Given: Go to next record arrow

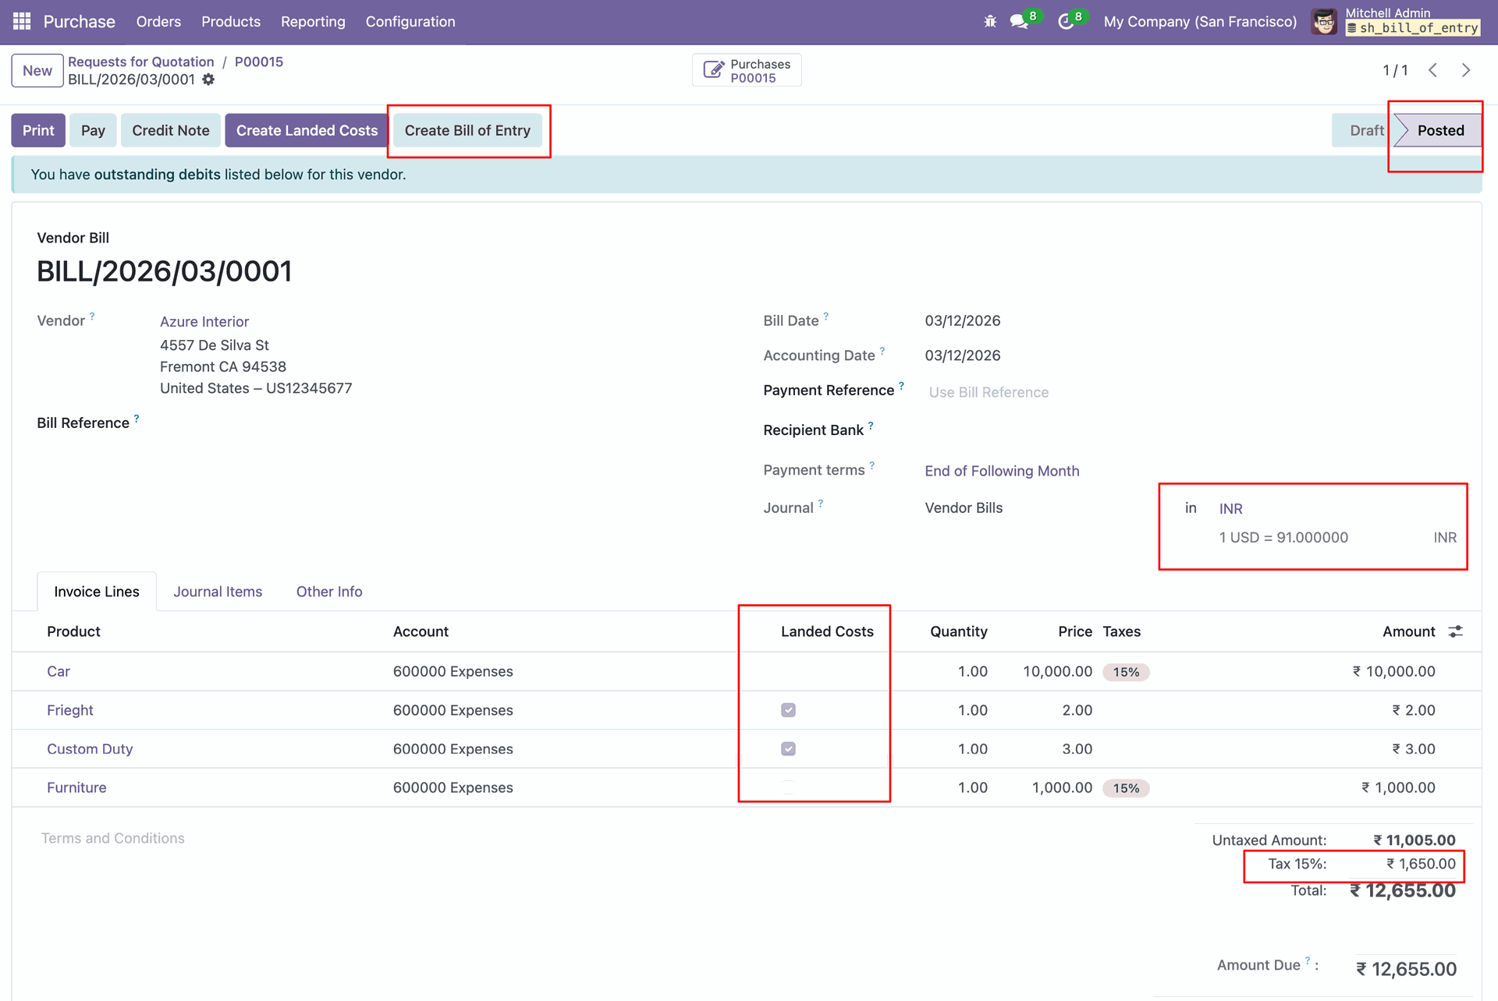Looking at the screenshot, I should click(1466, 70).
